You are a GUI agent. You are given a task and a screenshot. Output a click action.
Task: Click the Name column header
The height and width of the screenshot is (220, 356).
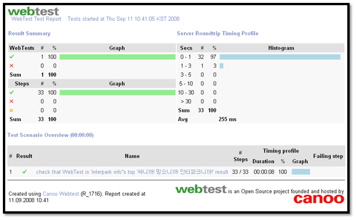[132, 156]
